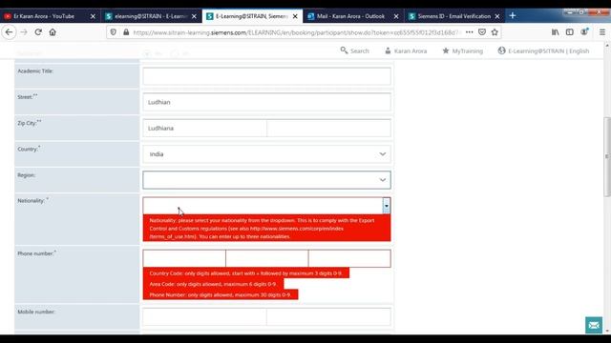Click the Nationality text input
Image resolution: width=611 pixels, height=343 pixels.
(x=263, y=206)
